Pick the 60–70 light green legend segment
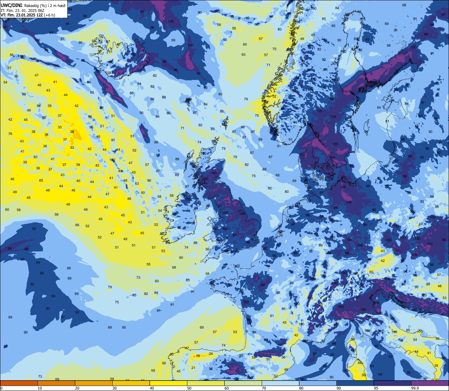 tap(243, 383)
